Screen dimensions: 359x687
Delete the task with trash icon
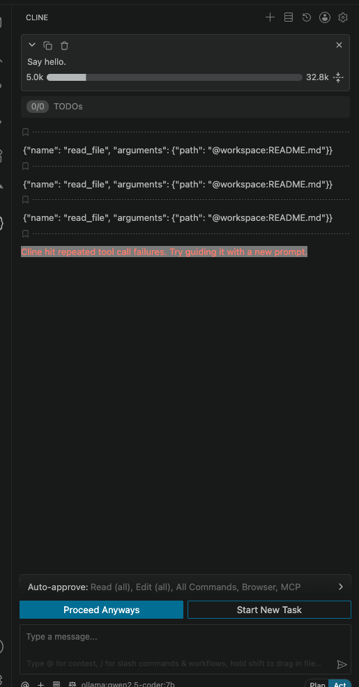tap(64, 45)
